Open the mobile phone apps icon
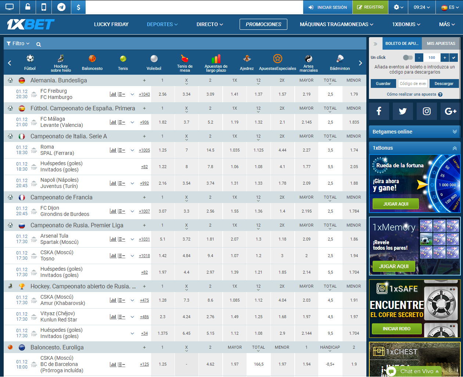 [x=44, y=7]
